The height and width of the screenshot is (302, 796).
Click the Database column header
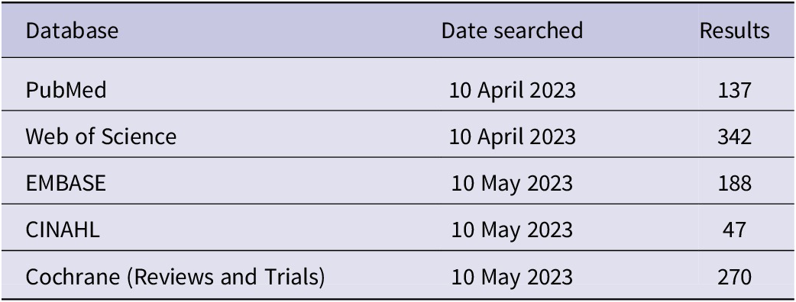coord(72,31)
